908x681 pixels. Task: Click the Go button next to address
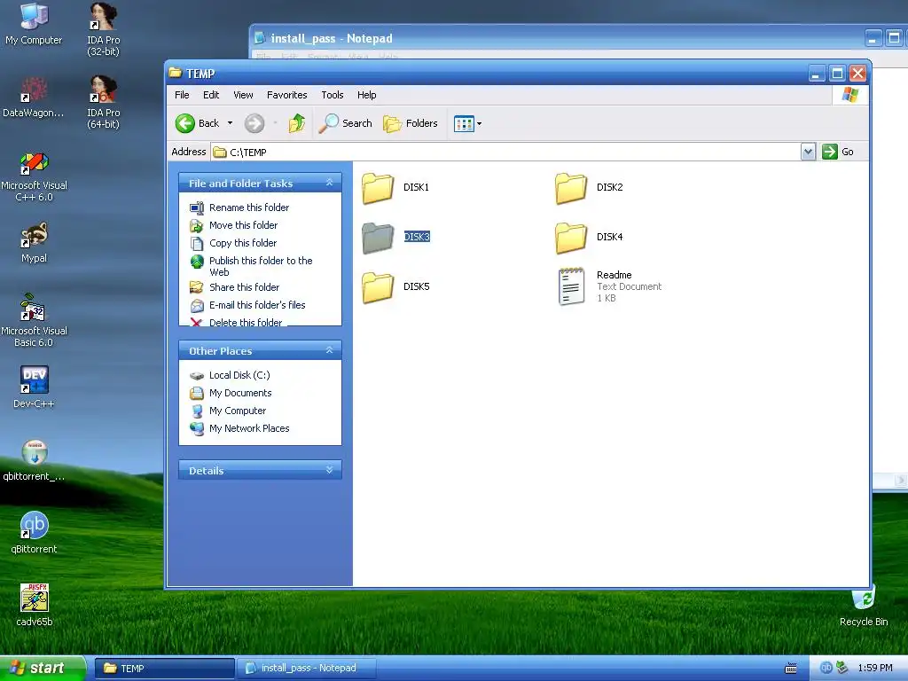pyautogui.click(x=838, y=152)
